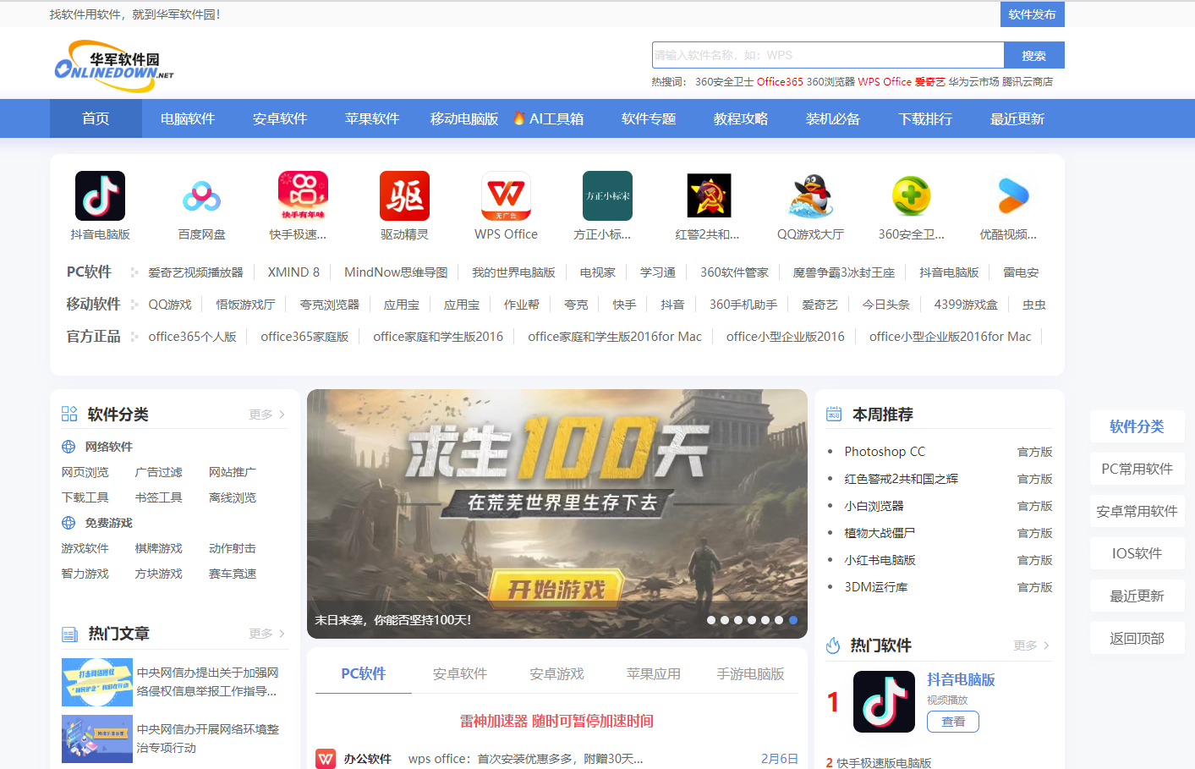The image size is (1195, 769).
Task: Open the 网络环境整治 article thumbnail
Action: pos(97,739)
